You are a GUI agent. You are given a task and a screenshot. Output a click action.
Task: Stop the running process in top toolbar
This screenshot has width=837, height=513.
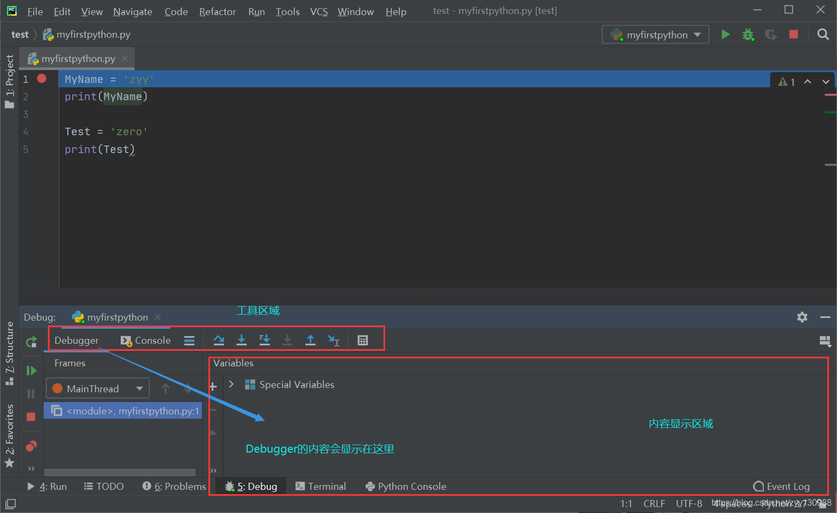point(793,34)
